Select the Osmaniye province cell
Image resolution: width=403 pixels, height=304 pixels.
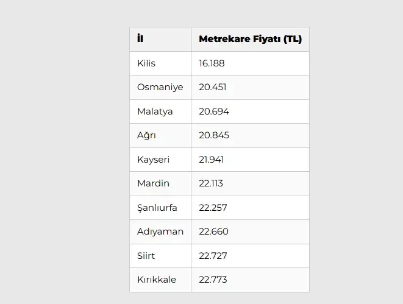tap(160, 87)
